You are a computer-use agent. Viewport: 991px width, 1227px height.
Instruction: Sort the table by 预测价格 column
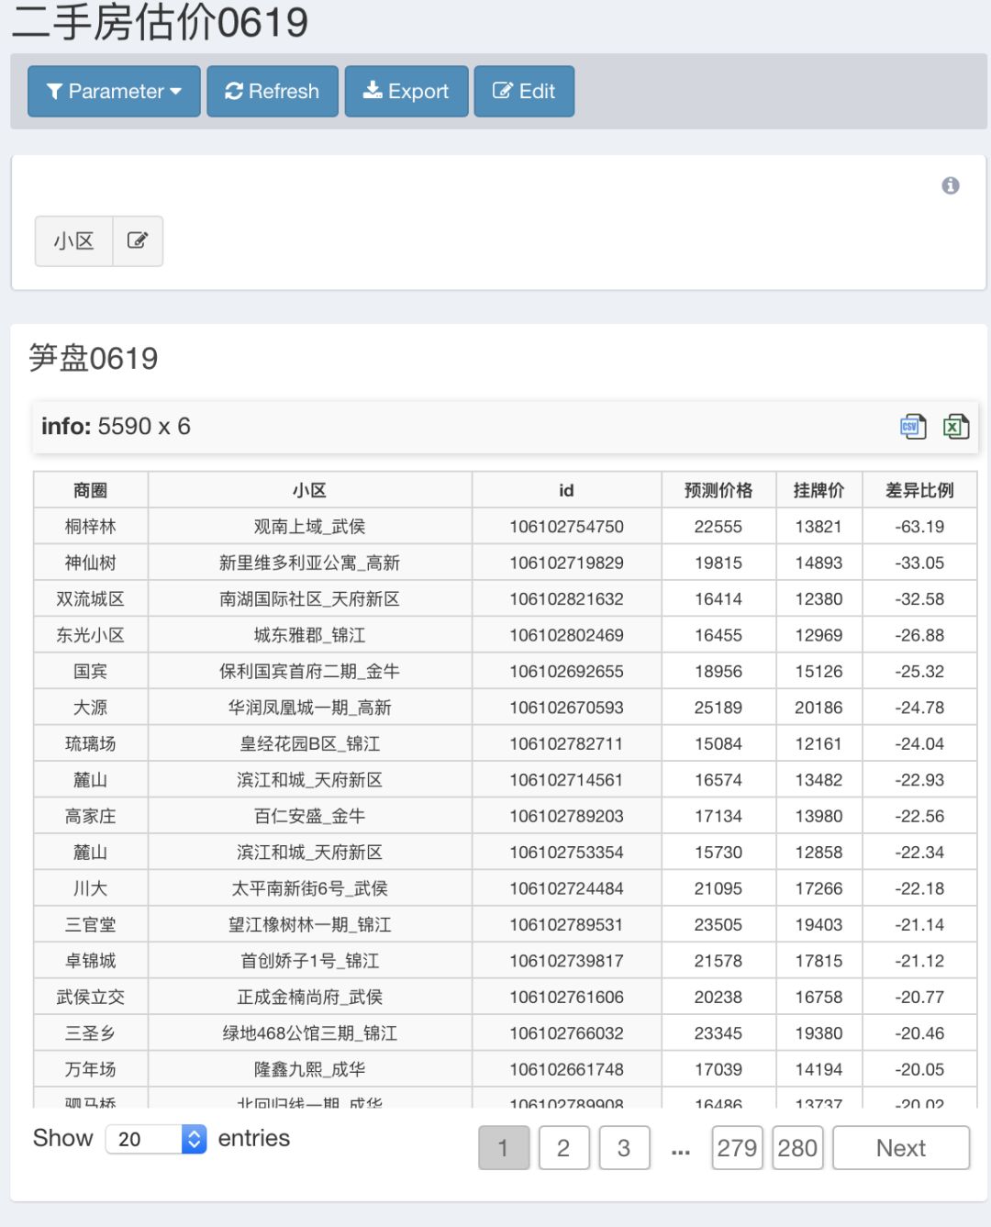pos(719,489)
